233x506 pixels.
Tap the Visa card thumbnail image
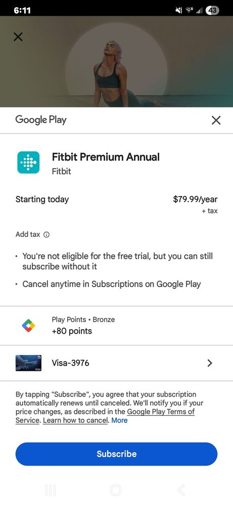pyautogui.click(x=28, y=363)
